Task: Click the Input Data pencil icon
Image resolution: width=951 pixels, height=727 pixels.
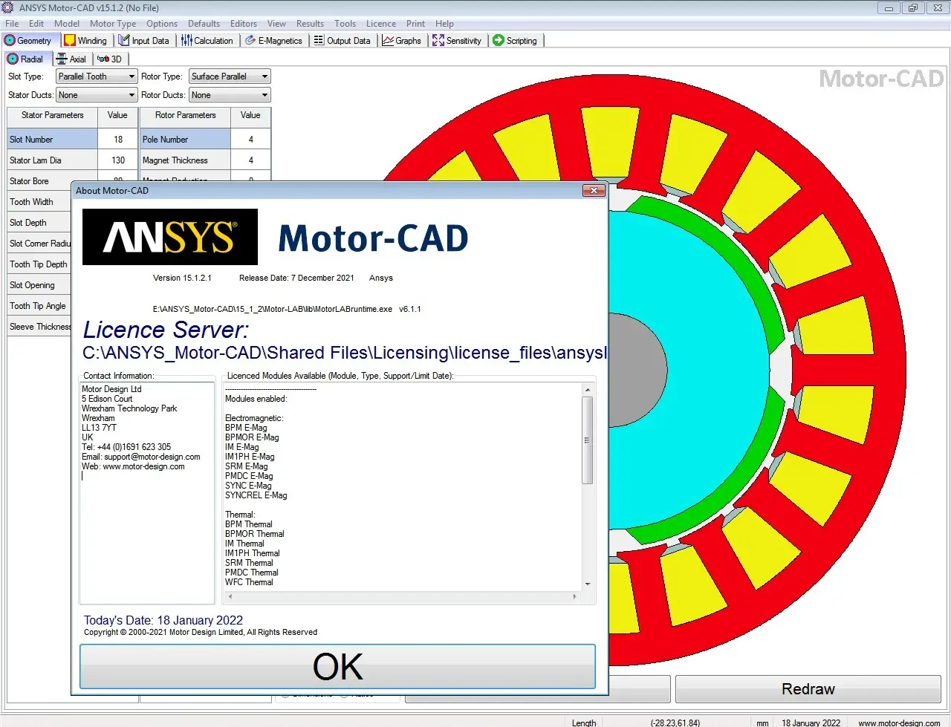Action: [124, 41]
